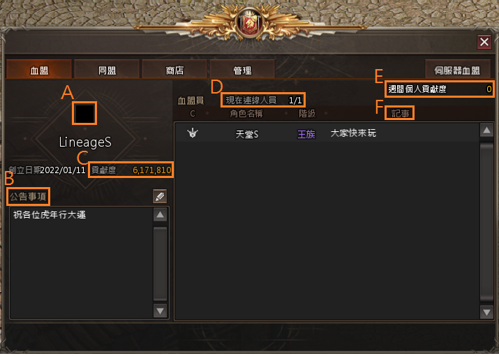Viewport: 499px width, 356px height.
Task: Switch to the 血盟 tab
Action: [x=39, y=70]
